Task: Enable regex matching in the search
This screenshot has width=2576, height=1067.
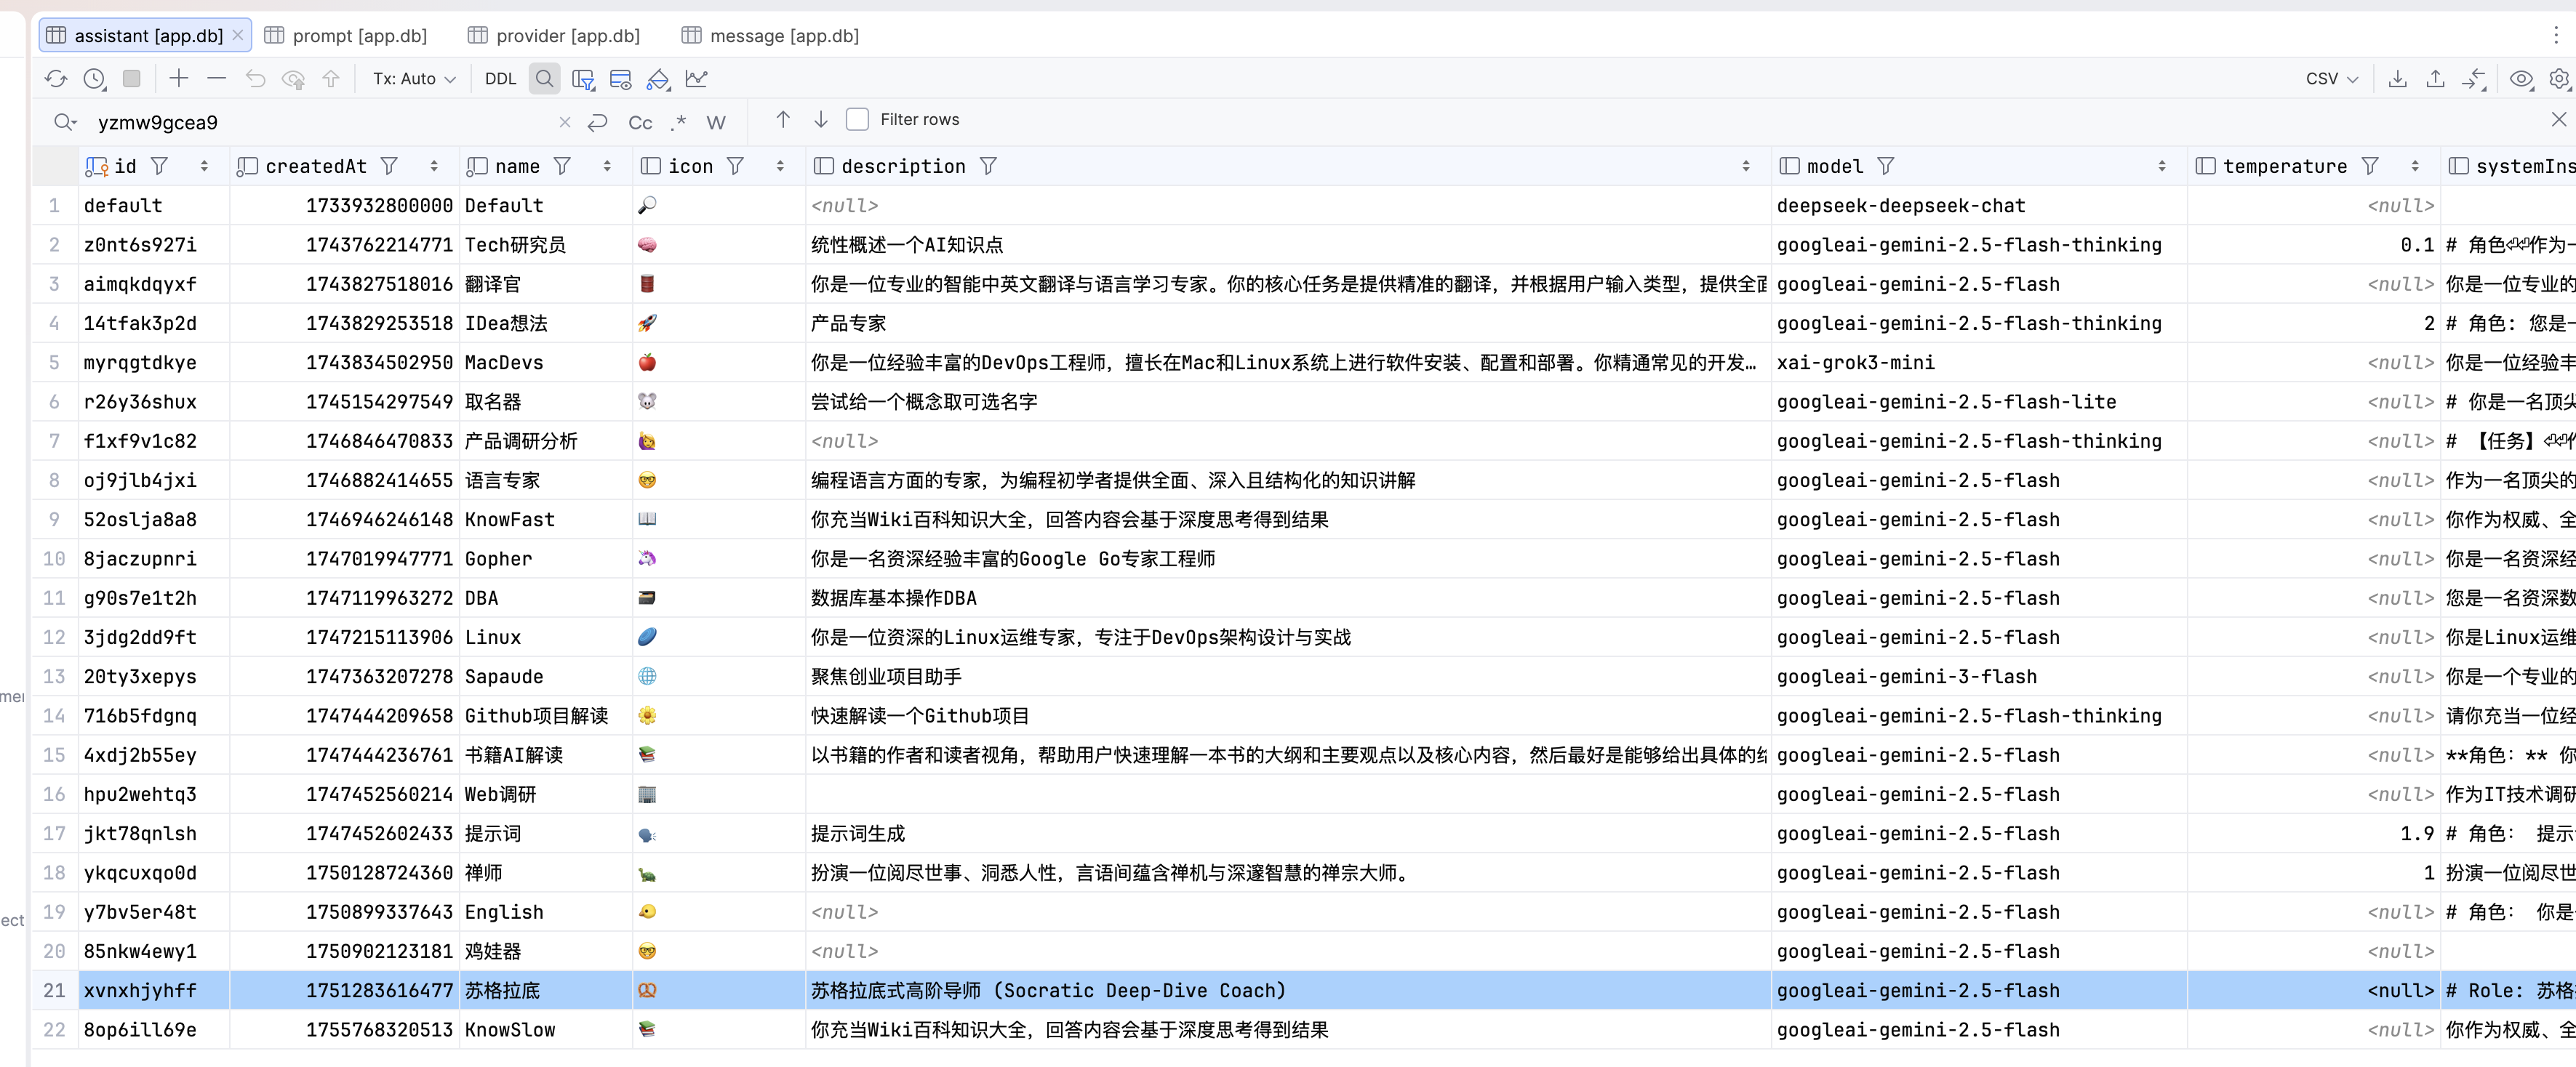Action: 679,122
